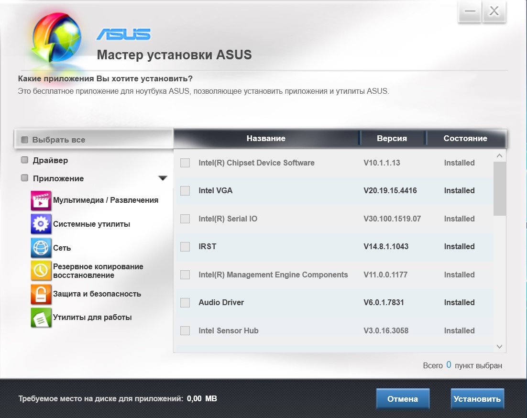The height and width of the screenshot is (418, 527).
Task: Click the System utilities gear icon
Action: coord(41,224)
